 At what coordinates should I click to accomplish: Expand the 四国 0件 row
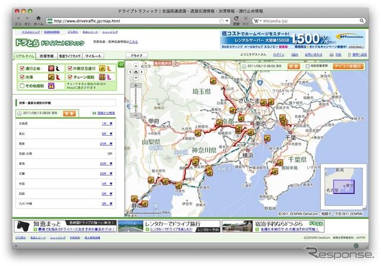tap(65, 194)
